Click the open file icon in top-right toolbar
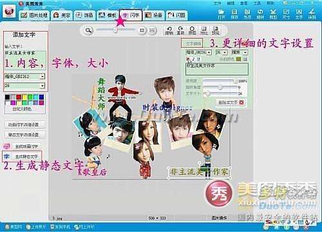 222,14
